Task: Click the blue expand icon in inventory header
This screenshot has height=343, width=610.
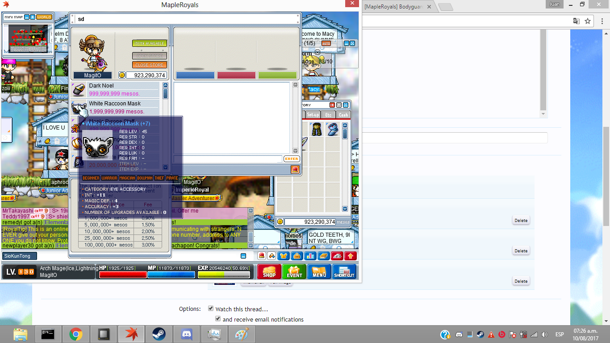Action: [x=346, y=105]
